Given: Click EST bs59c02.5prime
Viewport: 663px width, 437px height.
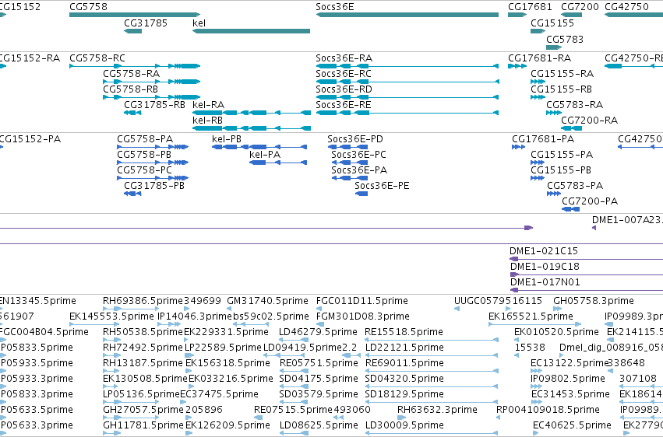Looking at the screenshot, I should point(251,324).
